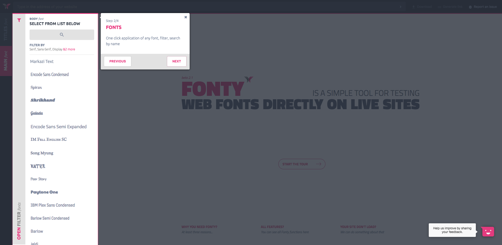The image size is (502, 245).
Task: Select the Encode Sans Semi Expanded font
Action: [59, 127]
